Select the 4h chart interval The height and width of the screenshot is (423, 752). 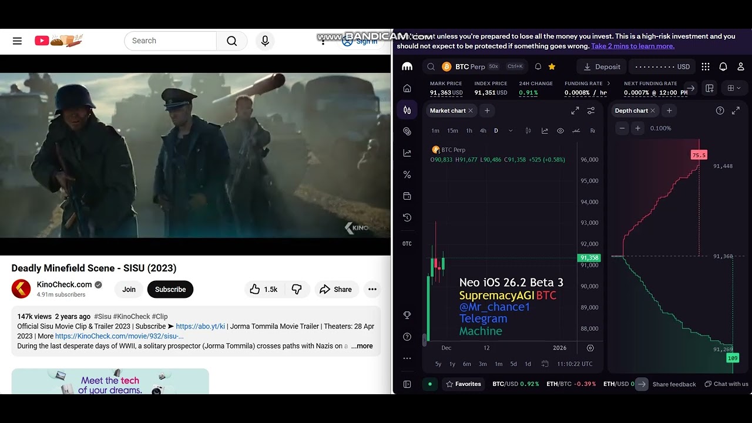pyautogui.click(x=483, y=130)
